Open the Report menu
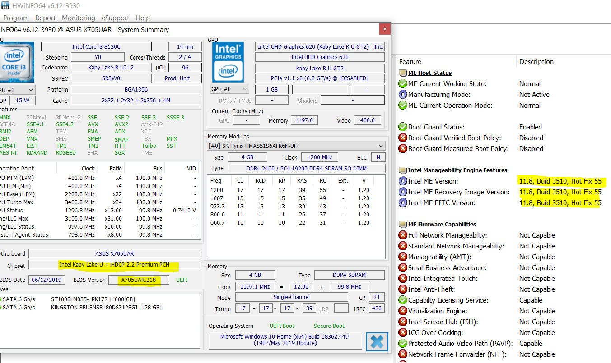611x363 pixels. tap(45, 18)
